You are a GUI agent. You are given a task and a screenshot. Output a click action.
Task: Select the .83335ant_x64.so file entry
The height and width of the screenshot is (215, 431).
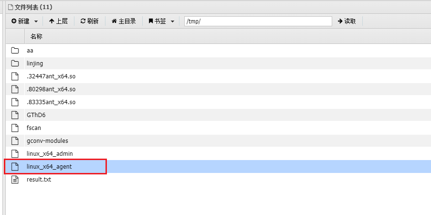[x=51, y=102]
